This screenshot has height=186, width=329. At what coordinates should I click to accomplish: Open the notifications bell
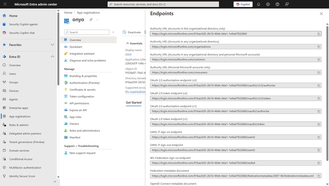pyautogui.click(x=259, y=4)
